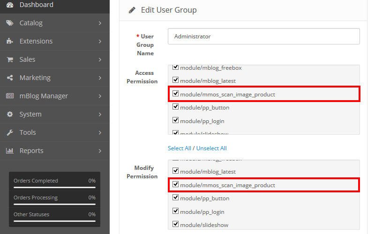Click the Unselect All link
Image resolution: width=375 pixels, height=234 pixels.
211,148
